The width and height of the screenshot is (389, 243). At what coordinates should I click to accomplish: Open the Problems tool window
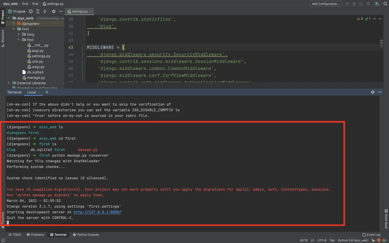tap(35, 234)
